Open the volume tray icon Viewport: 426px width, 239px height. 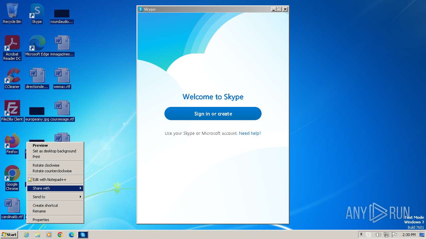[x=378, y=235]
